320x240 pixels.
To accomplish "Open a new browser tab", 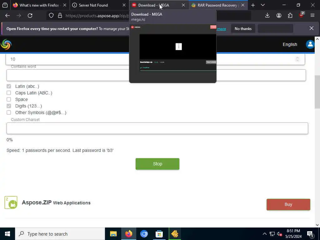I will (x=253, y=5).
